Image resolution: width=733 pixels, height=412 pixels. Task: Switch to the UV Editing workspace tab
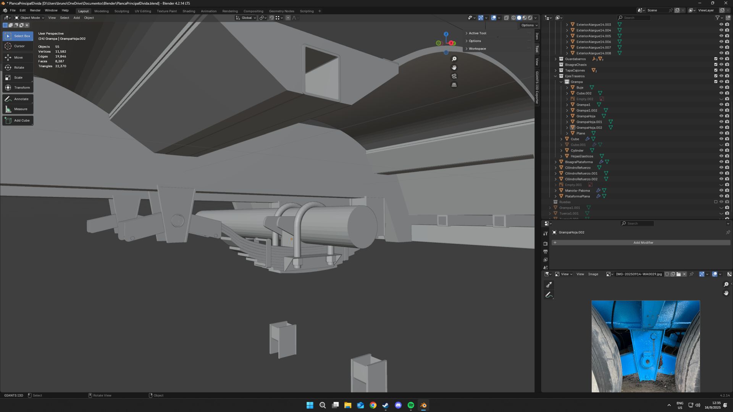143,11
